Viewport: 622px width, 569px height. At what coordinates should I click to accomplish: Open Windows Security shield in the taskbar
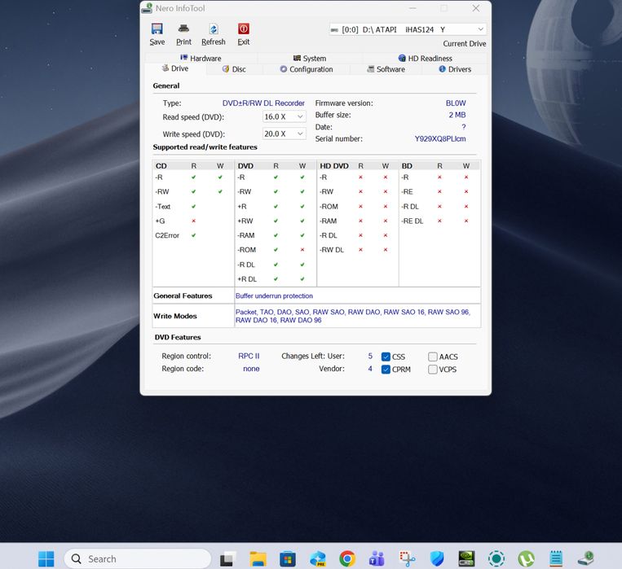click(437, 558)
